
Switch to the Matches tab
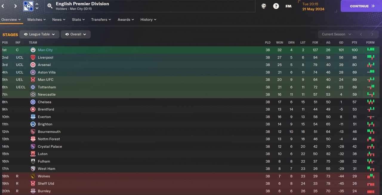(36, 19)
